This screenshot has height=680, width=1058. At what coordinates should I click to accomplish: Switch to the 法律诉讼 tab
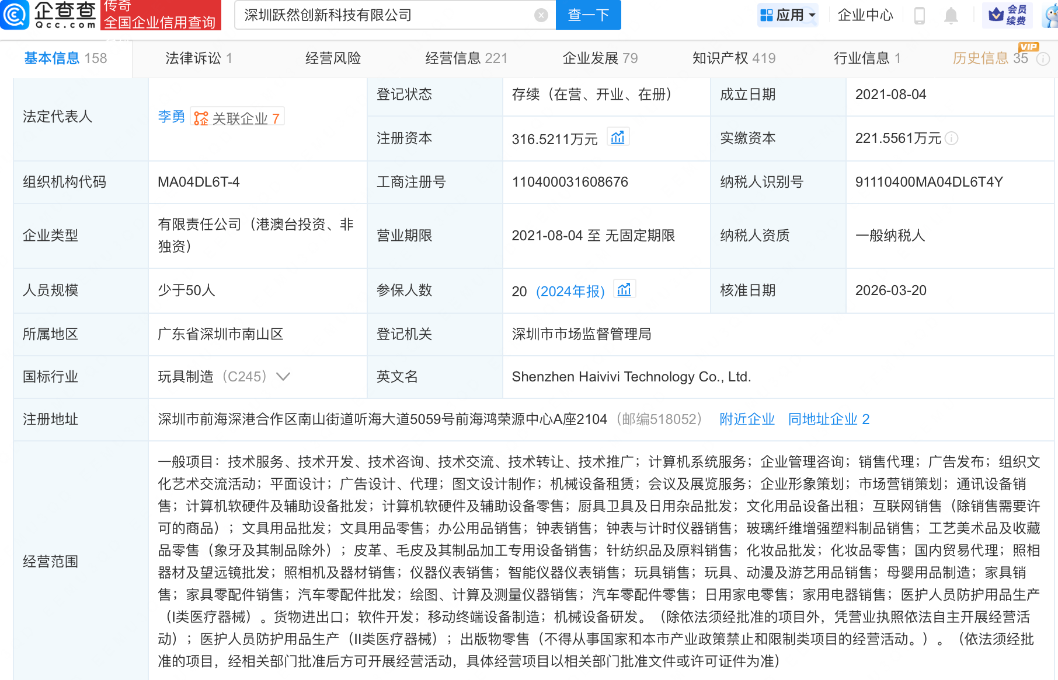[199, 58]
